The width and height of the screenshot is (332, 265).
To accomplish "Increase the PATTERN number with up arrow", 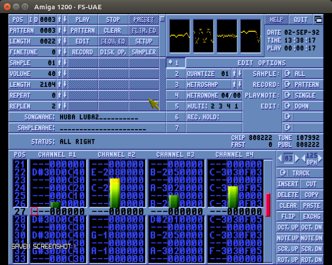I will coord(59,30).
